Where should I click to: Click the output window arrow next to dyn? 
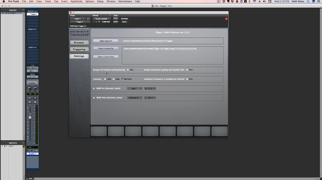(37, 151)
